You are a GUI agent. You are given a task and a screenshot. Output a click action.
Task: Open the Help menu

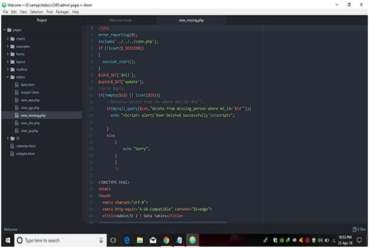76,12
